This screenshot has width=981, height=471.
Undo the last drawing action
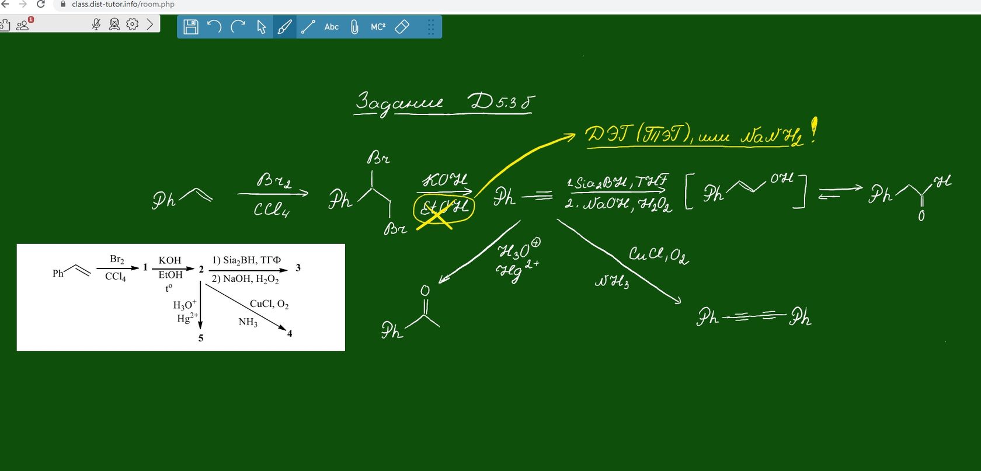214,27
